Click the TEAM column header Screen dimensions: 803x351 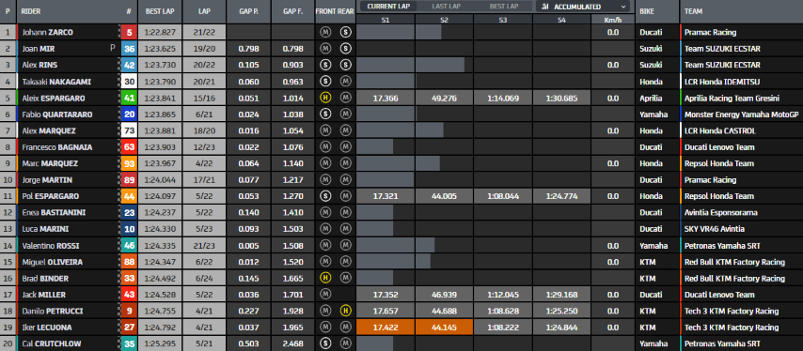693,11
